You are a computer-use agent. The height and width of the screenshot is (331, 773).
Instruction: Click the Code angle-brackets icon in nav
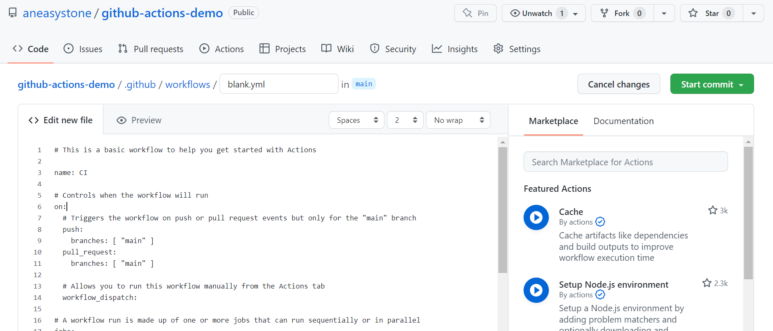tap(18, 48)
